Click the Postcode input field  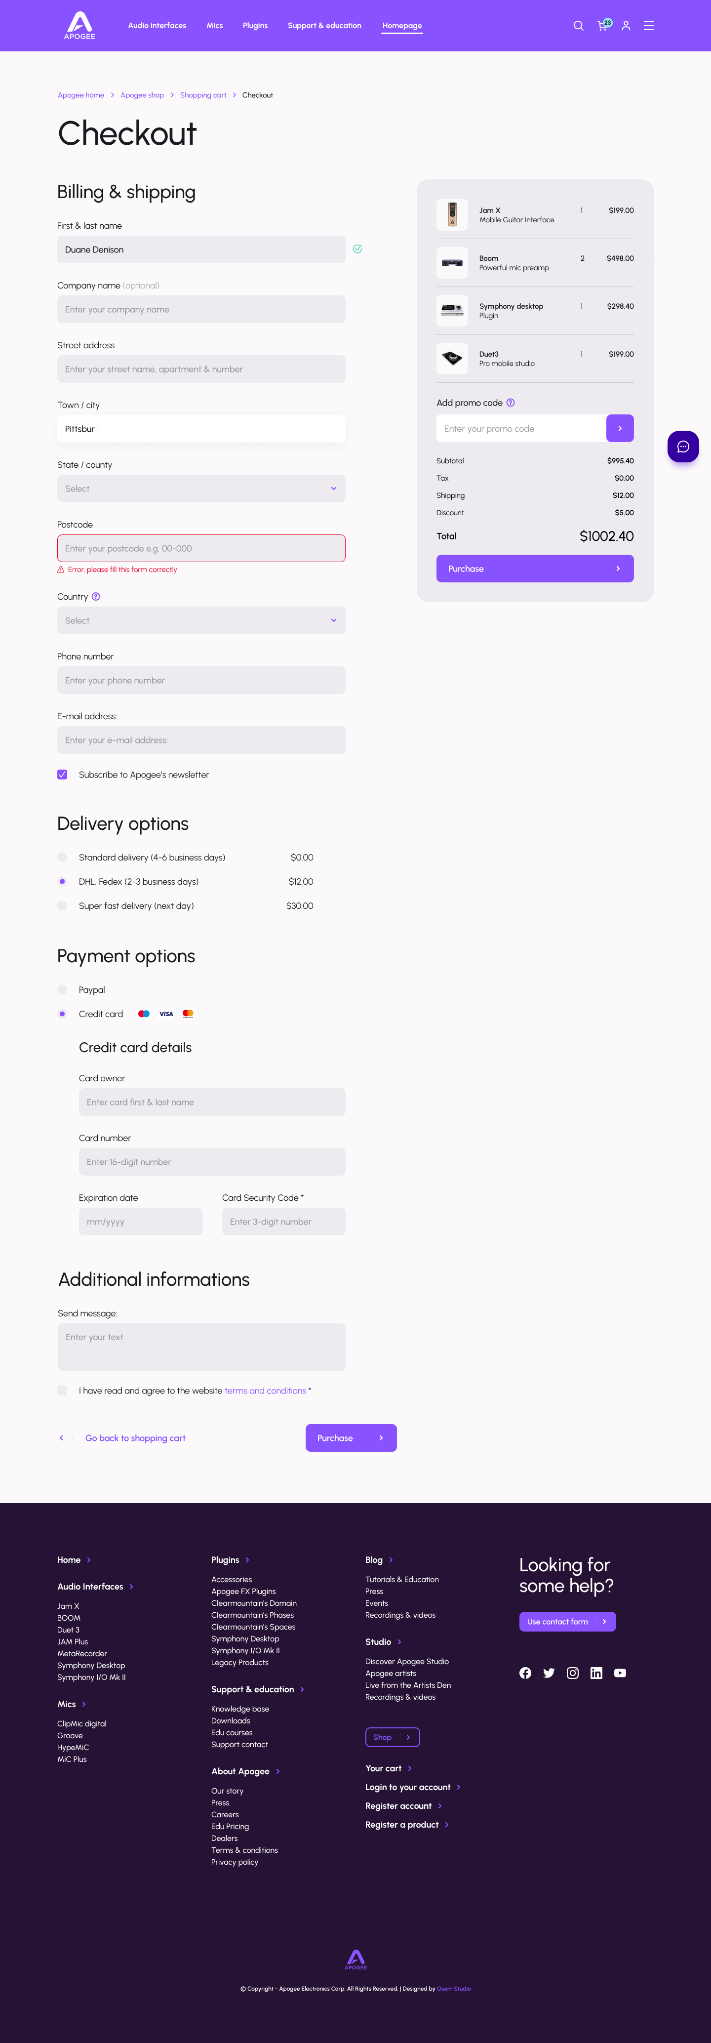pos(201,548)
